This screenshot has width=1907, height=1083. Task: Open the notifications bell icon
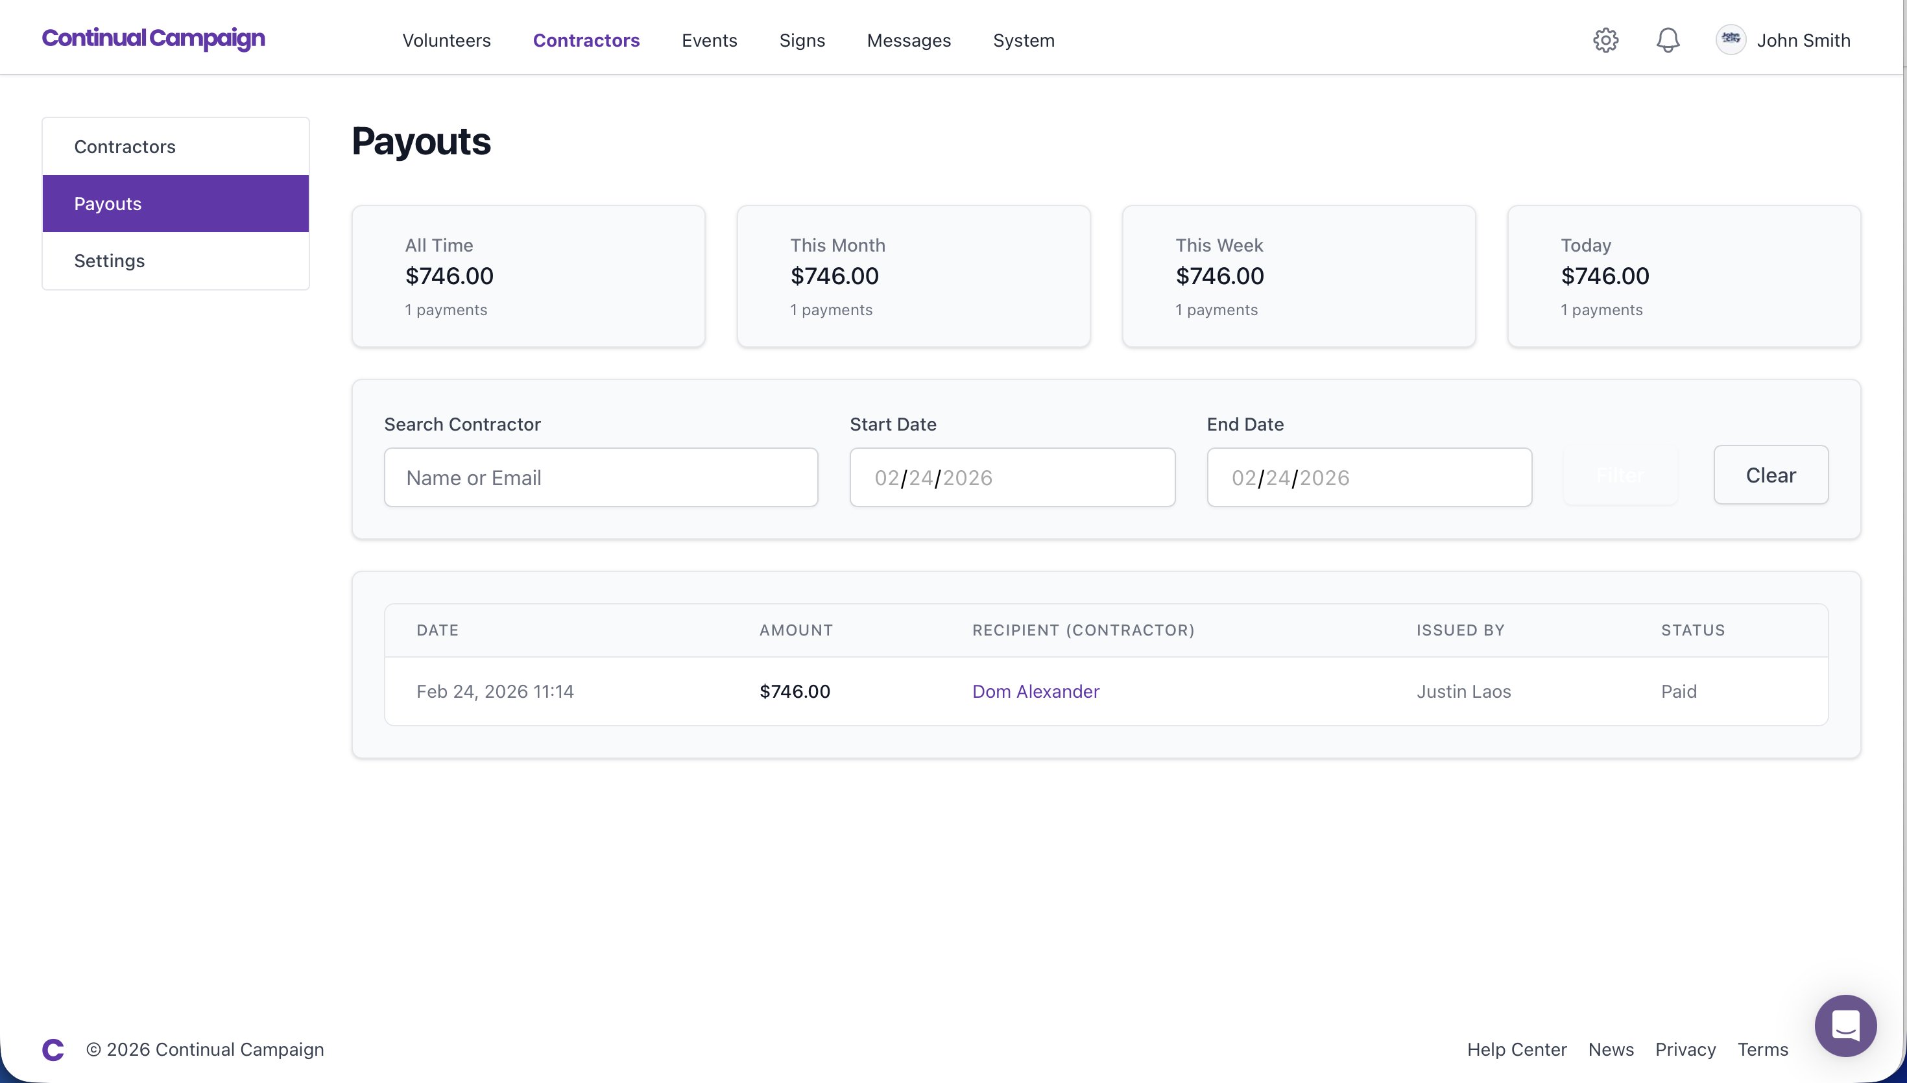tap(1668, 40)
